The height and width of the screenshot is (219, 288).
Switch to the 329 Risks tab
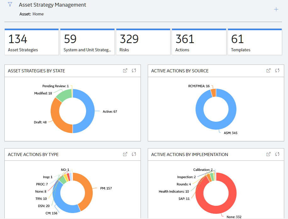click(x=143, y=42)
